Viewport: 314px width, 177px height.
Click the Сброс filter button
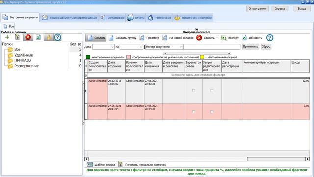click(266, 47)
